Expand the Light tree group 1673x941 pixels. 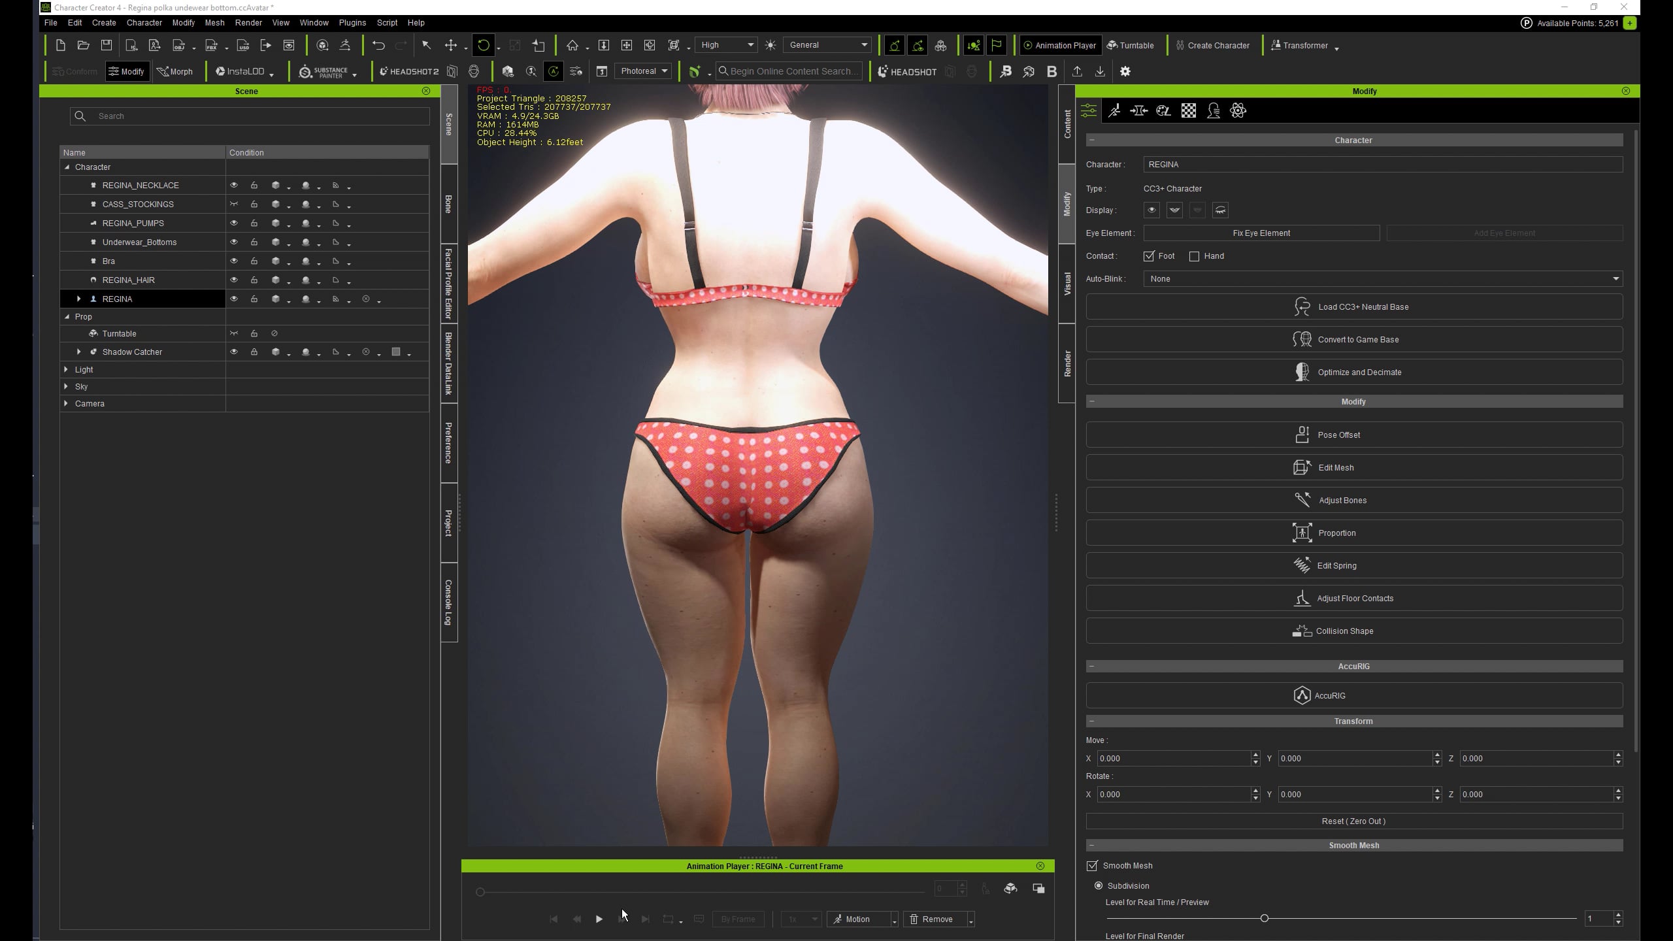(66, 369)
